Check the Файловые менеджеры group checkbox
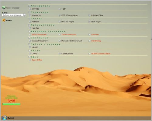This screenshot has height=121, width=152. [x=29, y=31]
